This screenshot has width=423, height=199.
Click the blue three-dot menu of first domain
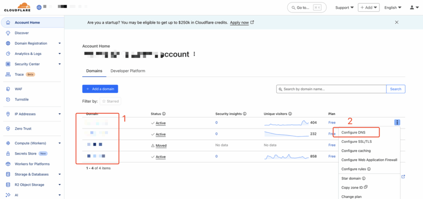397,123
